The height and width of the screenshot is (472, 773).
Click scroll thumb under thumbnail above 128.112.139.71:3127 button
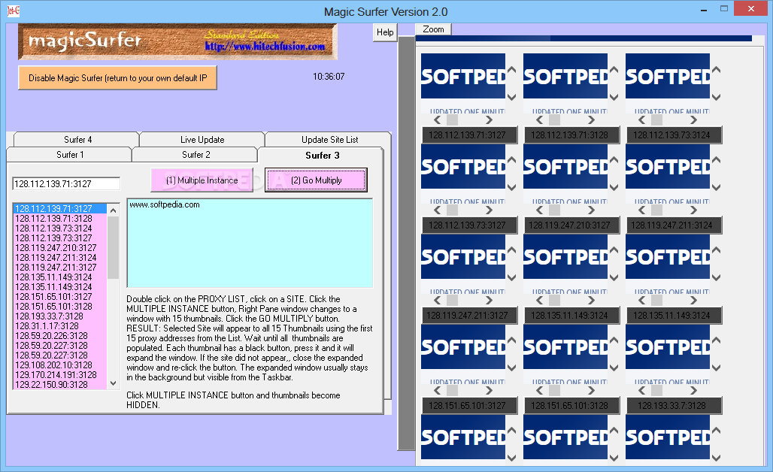coord(452,120)
